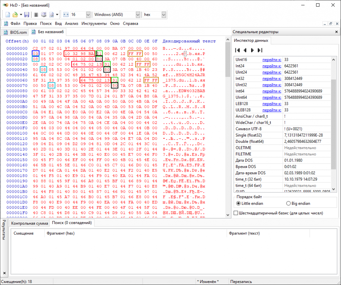The width and height of the screenshot is (341, 285).
Task: Open the hex offset base dropdown
Action: (164, 15)
